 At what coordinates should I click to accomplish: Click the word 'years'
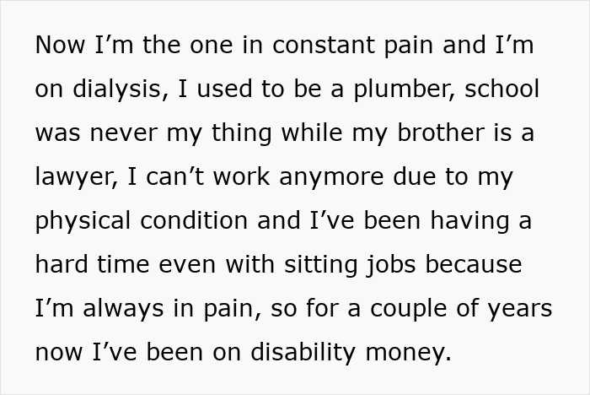click(x=517, y=308)
